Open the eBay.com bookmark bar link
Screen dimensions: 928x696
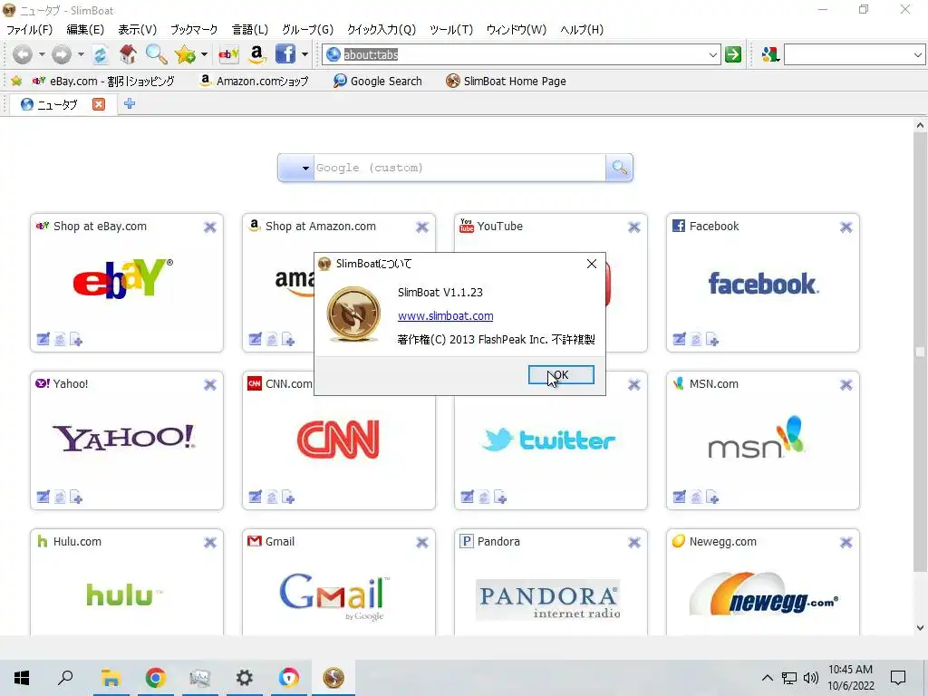pos(103,81)
